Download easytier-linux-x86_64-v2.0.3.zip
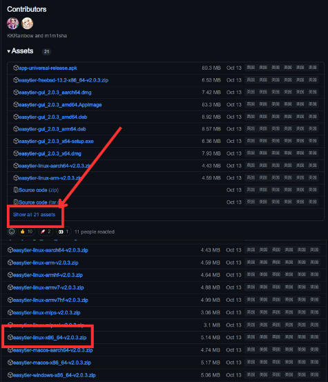The image size is (328, 382). (x=50, y=337)
